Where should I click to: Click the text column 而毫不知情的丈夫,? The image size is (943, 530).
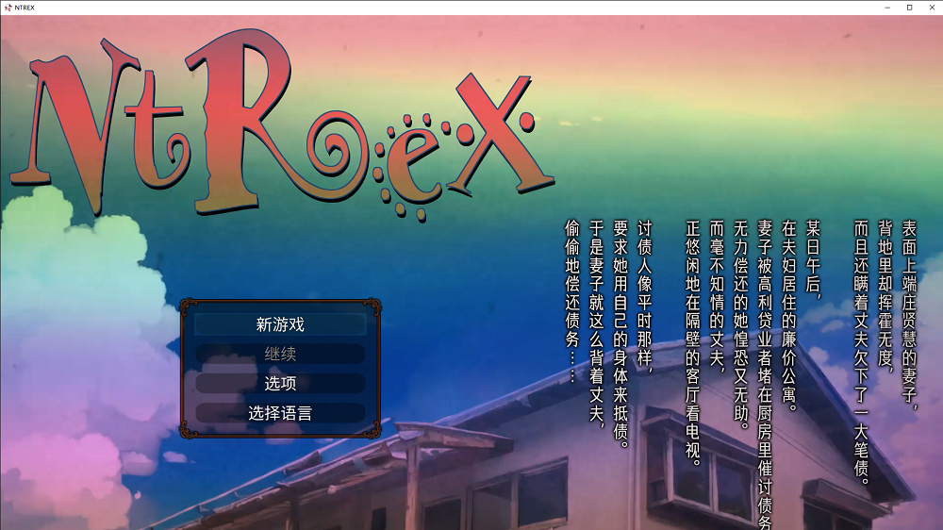[x=717, y=296]
